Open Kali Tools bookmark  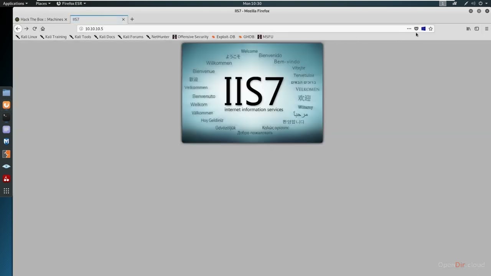[80, 37]
